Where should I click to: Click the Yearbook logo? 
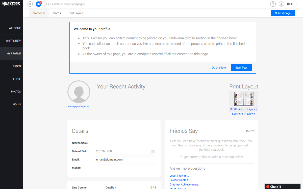[11, 4]
